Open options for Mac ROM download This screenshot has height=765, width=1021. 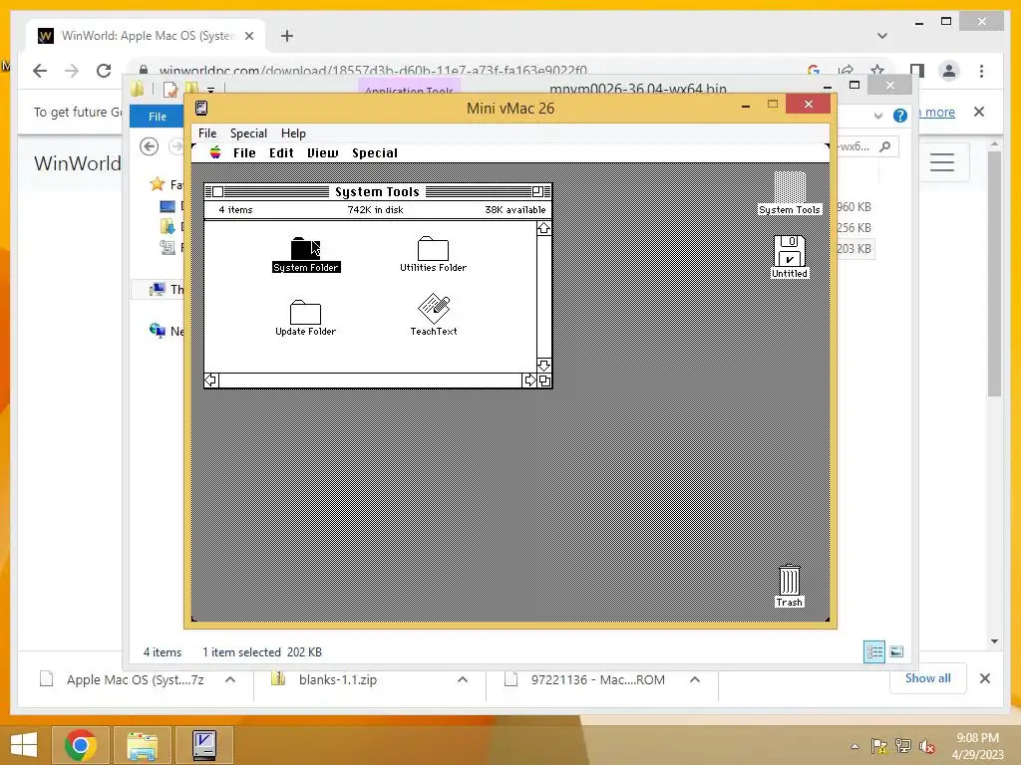(695, 679)
